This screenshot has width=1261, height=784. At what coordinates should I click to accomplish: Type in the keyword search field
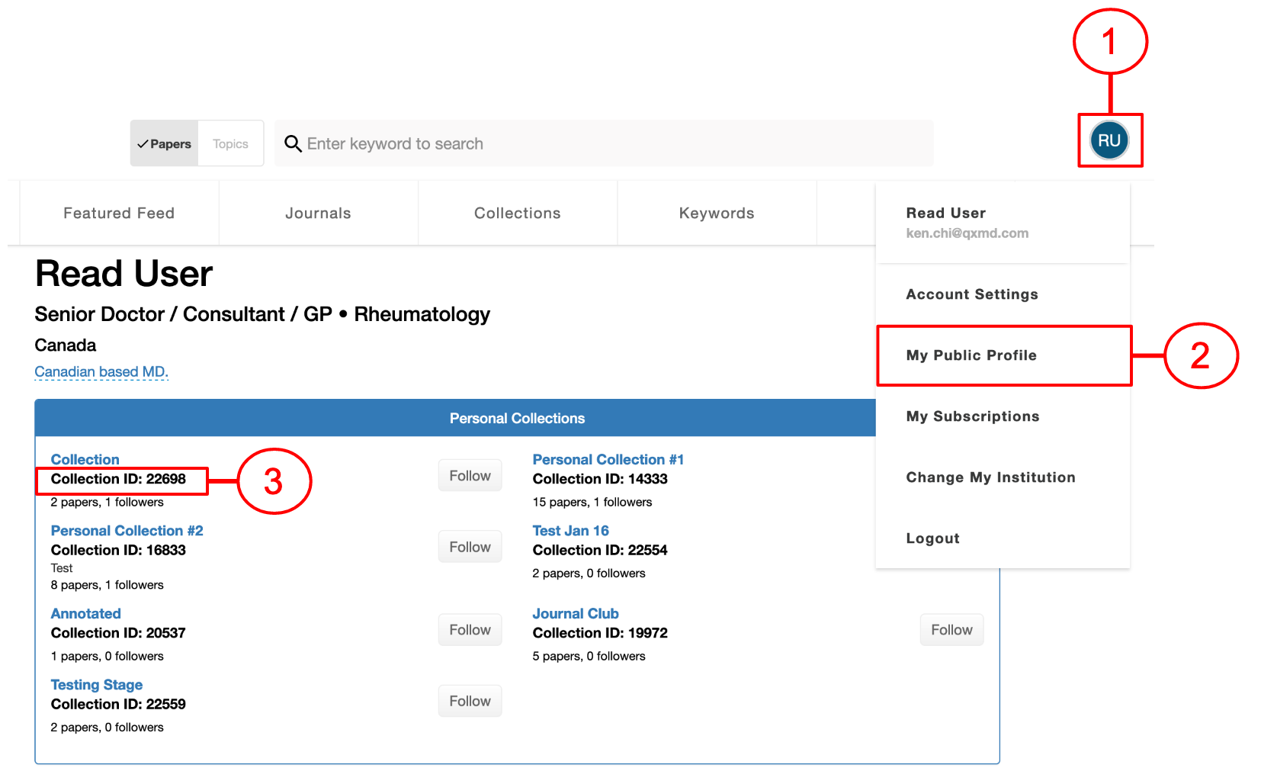coord(610,143)
